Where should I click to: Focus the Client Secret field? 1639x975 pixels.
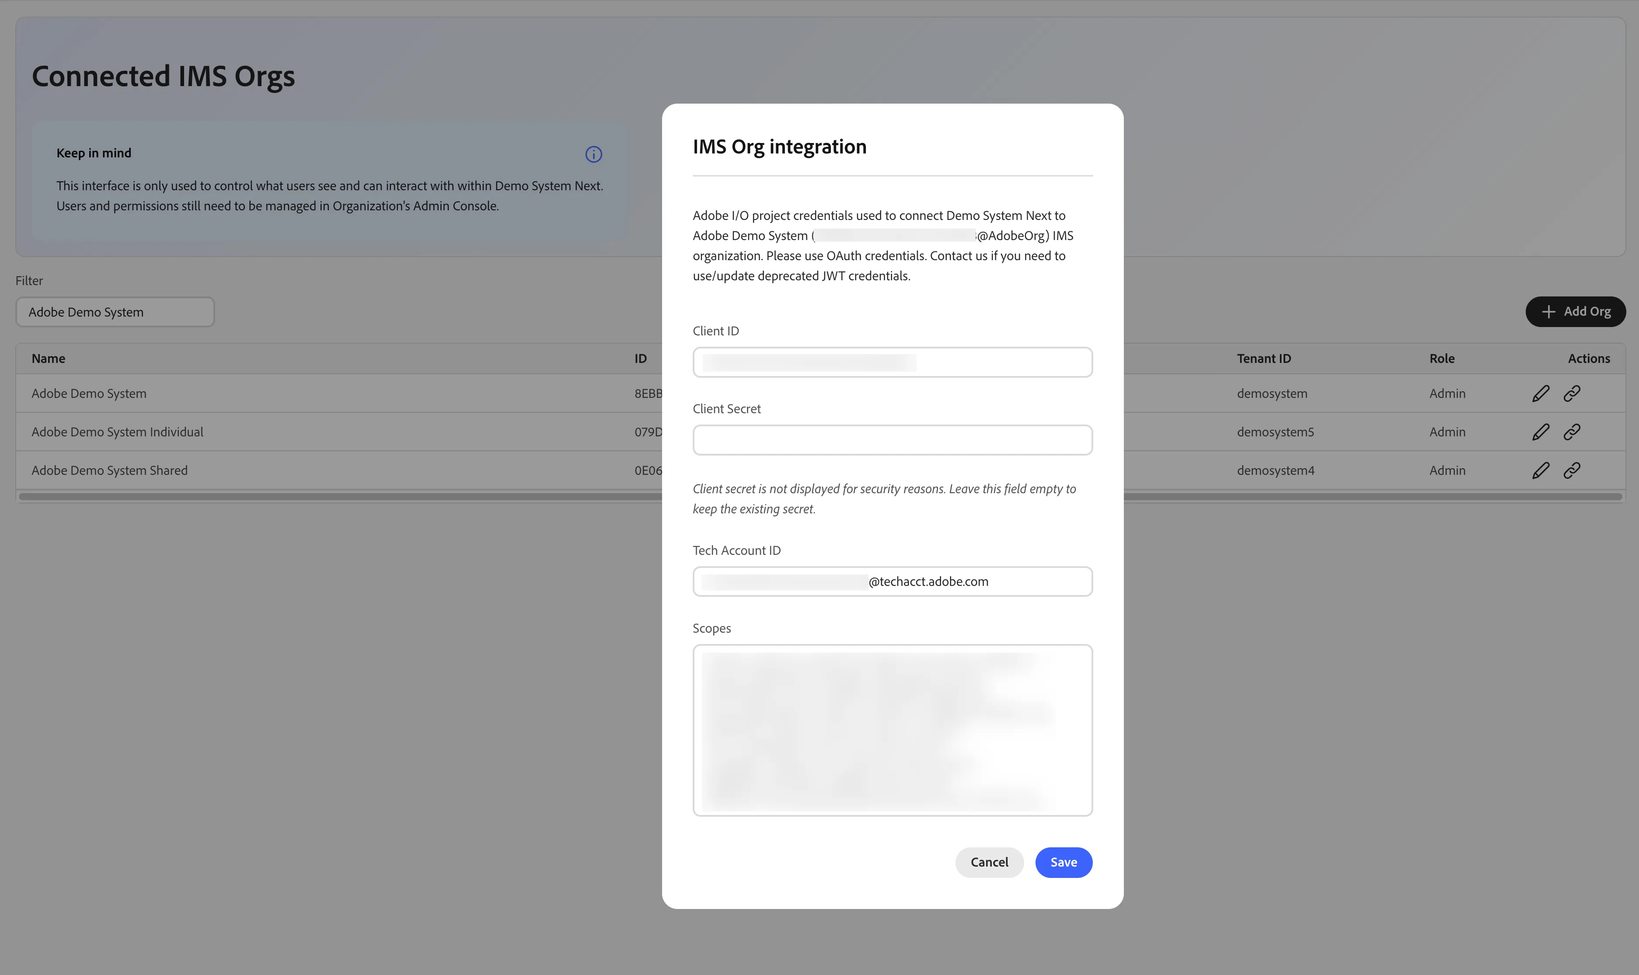[892, 440]
